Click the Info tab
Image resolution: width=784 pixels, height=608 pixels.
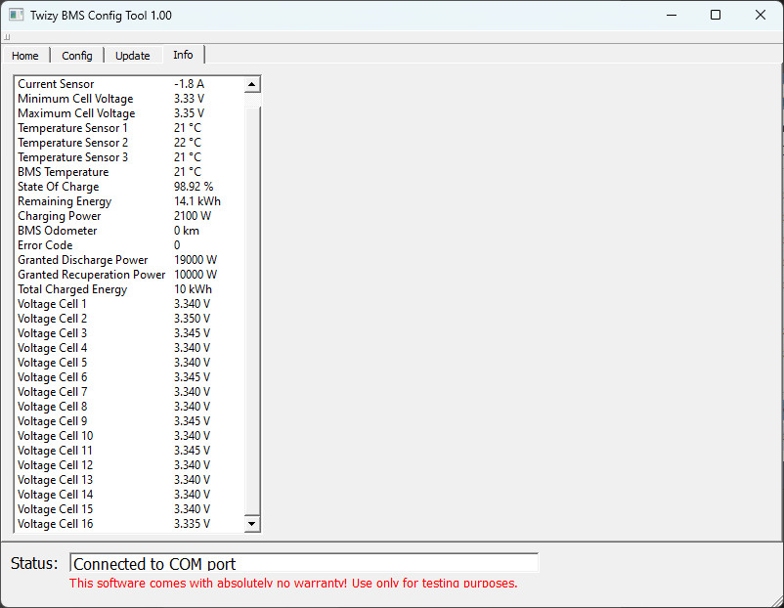(x=183, y=55)
